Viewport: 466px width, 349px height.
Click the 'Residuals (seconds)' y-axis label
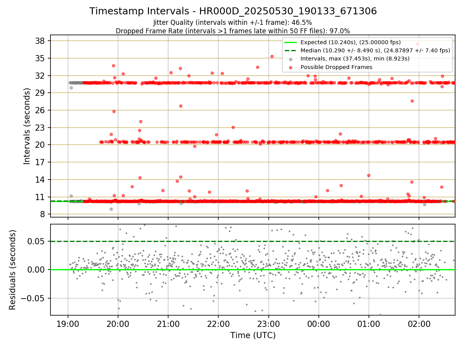pos(13,270)
